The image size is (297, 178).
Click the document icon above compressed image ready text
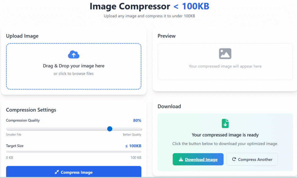pyautogui.click(x=225, y=123)
